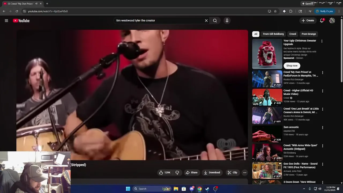
Task: Click the magnifier search button
Action: click(x=215, y=21)
